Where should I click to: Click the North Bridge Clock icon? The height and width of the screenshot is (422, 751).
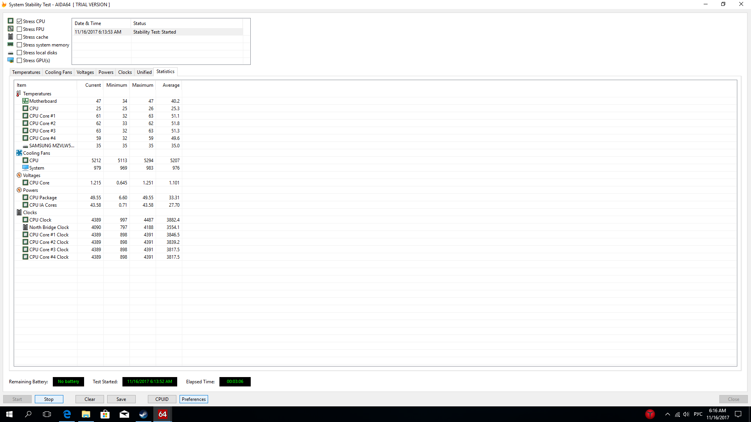(25, 227)
